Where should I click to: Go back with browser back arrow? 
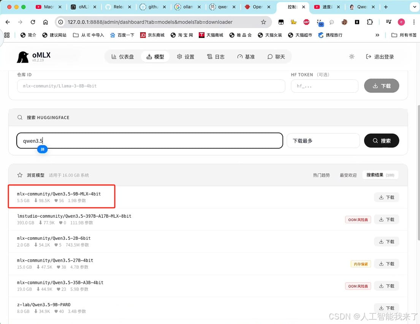8,22
